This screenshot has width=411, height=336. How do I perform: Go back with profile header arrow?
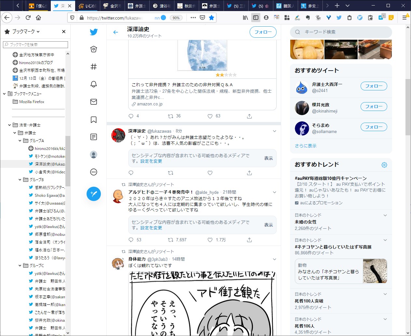116,32
